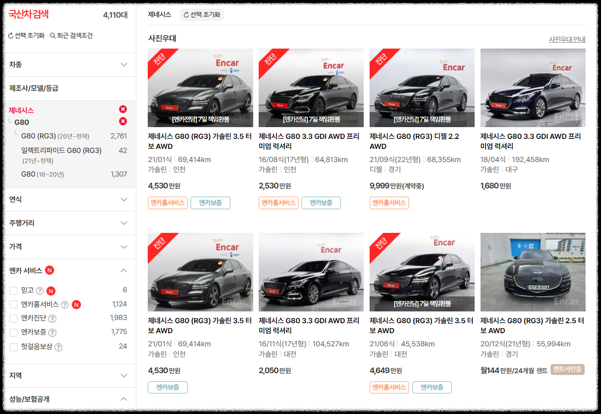Open title of 192,458km G80 in 대구
601x414 pixels.
click(x=531, y=141)
